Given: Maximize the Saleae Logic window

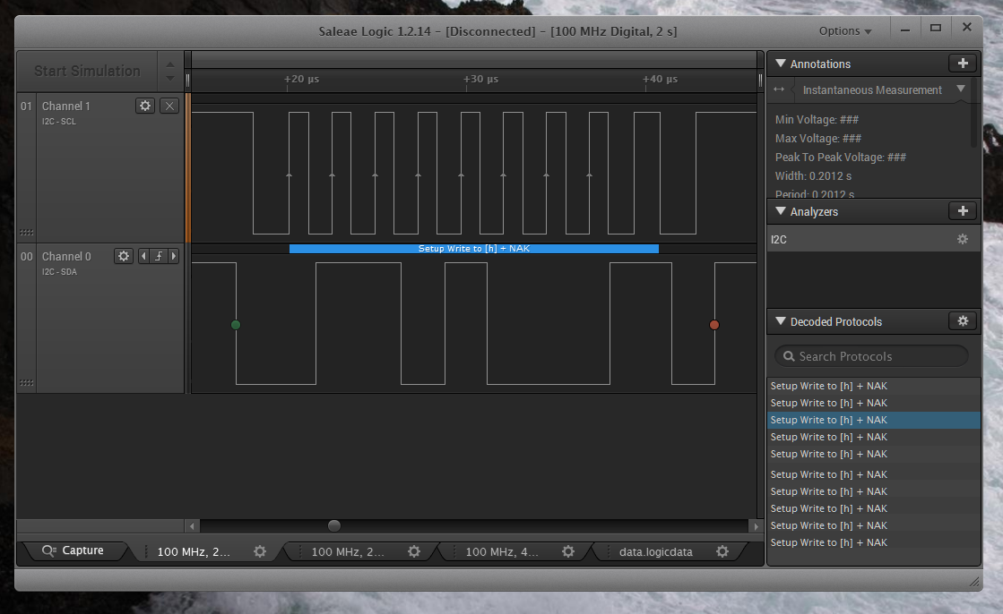Looking at the screenshot, I should (x=935, y=28).
